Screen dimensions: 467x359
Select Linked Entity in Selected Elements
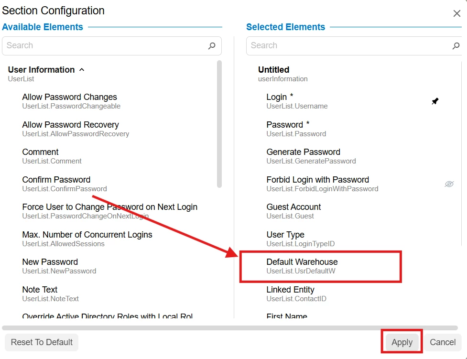296,294
